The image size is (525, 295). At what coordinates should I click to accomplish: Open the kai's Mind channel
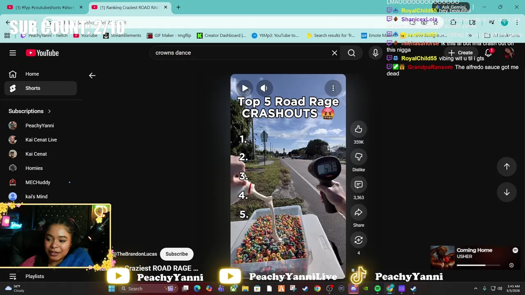click(41, 197)
